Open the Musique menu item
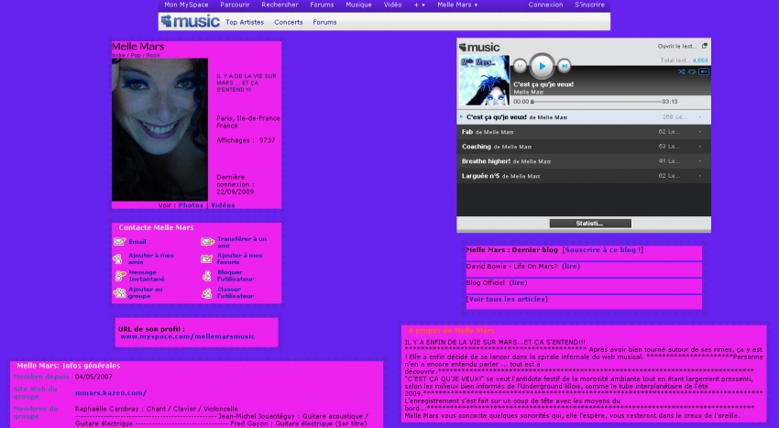 click(358, 5)
